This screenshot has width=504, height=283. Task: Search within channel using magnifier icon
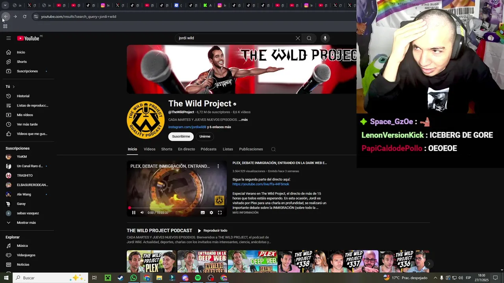[x=273, y=149]
